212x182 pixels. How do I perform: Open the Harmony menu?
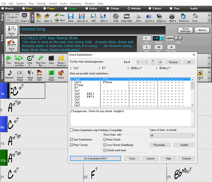(x=76, y=4)
